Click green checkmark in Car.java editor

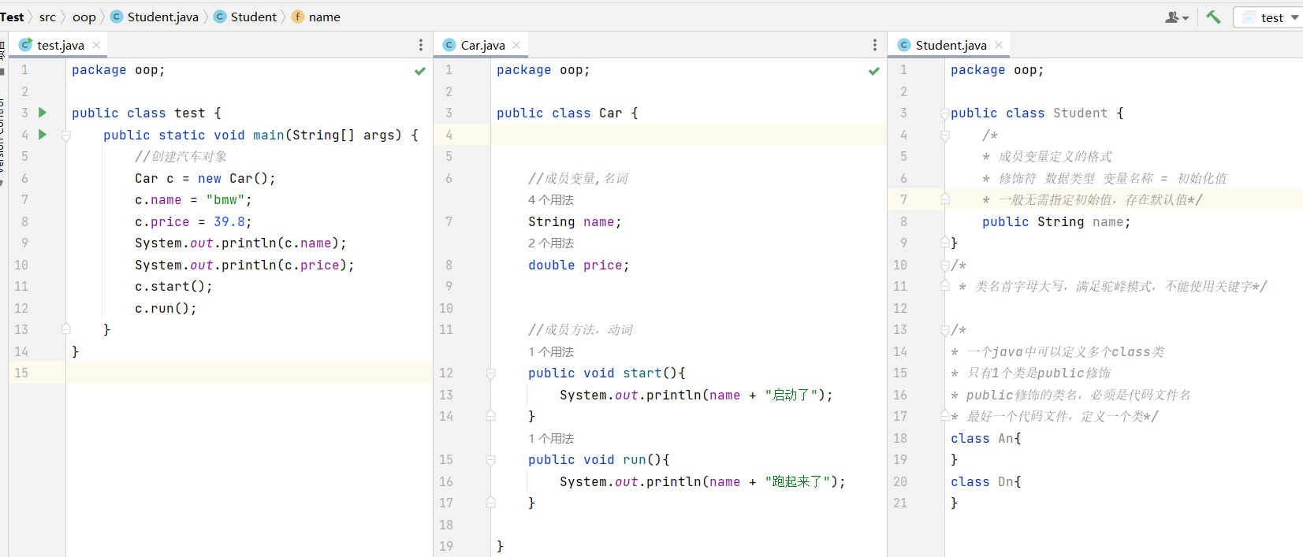(x=873, y=71)
